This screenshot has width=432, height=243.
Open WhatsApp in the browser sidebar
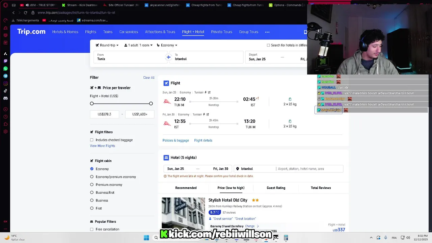5,69
